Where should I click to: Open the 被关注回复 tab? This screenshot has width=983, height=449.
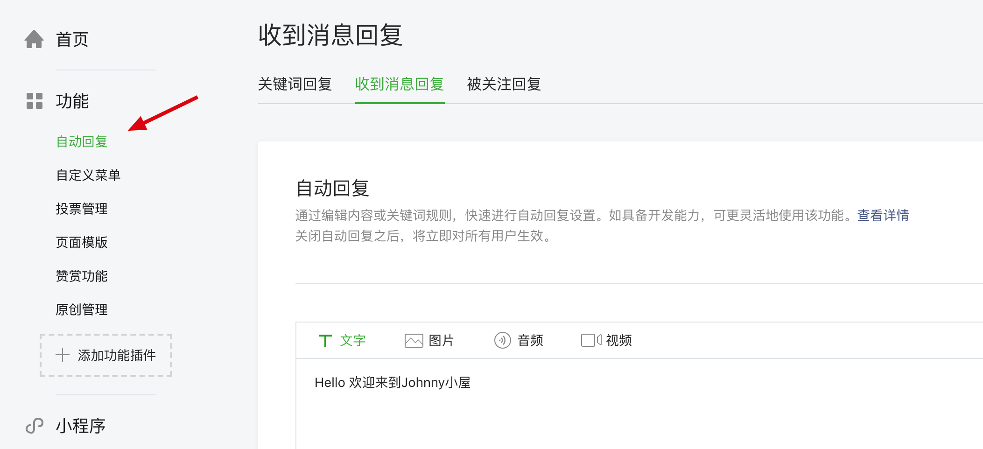(503, 84)
